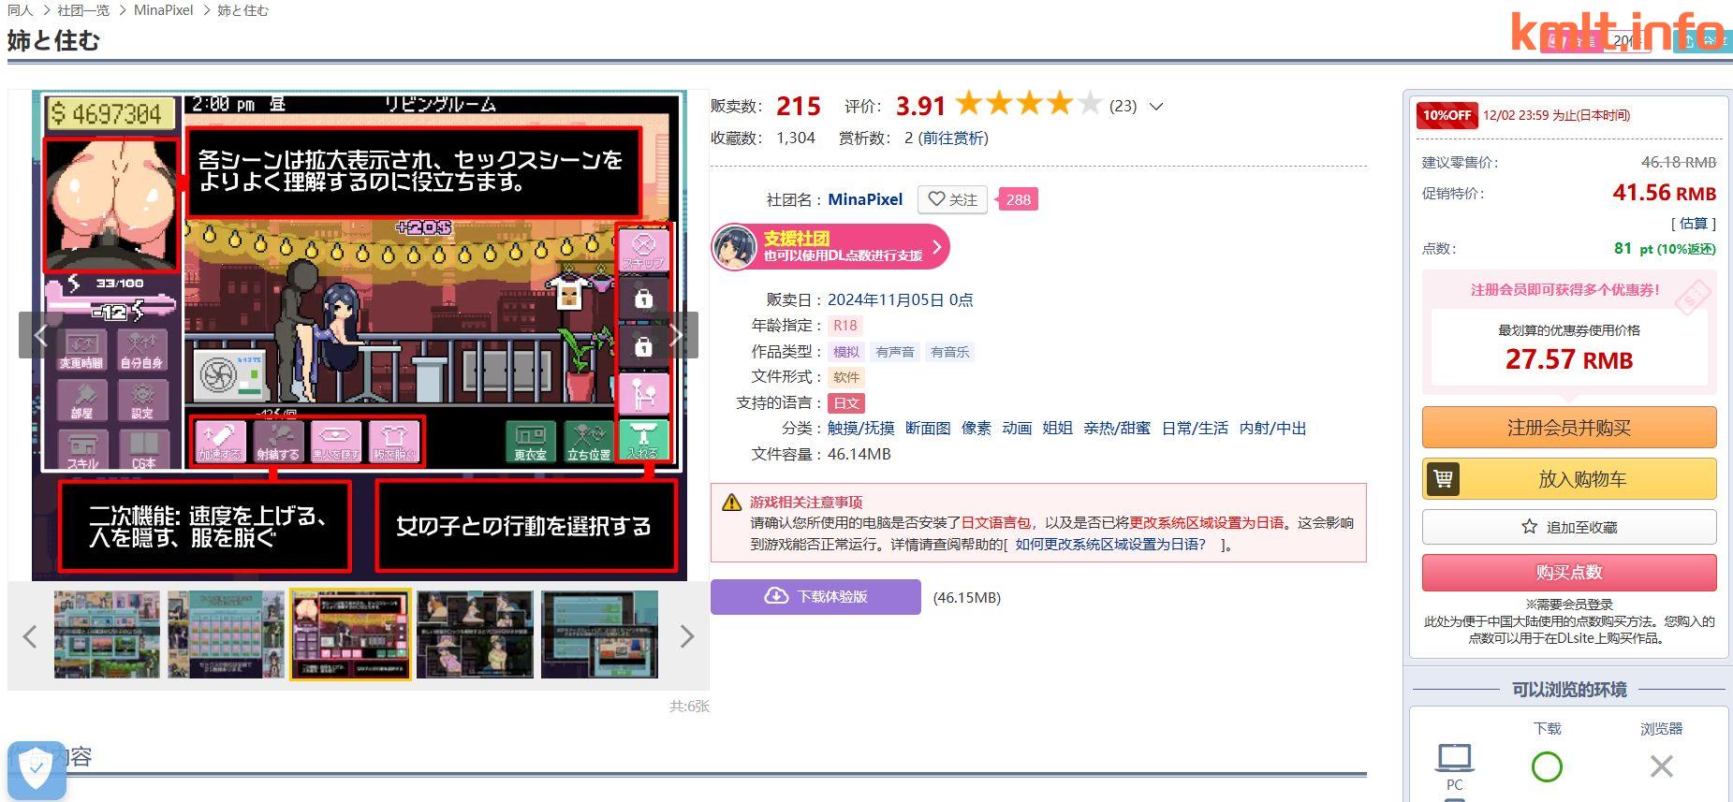Open 更改系统区域设置为日语 link

tap(1207, 523)
